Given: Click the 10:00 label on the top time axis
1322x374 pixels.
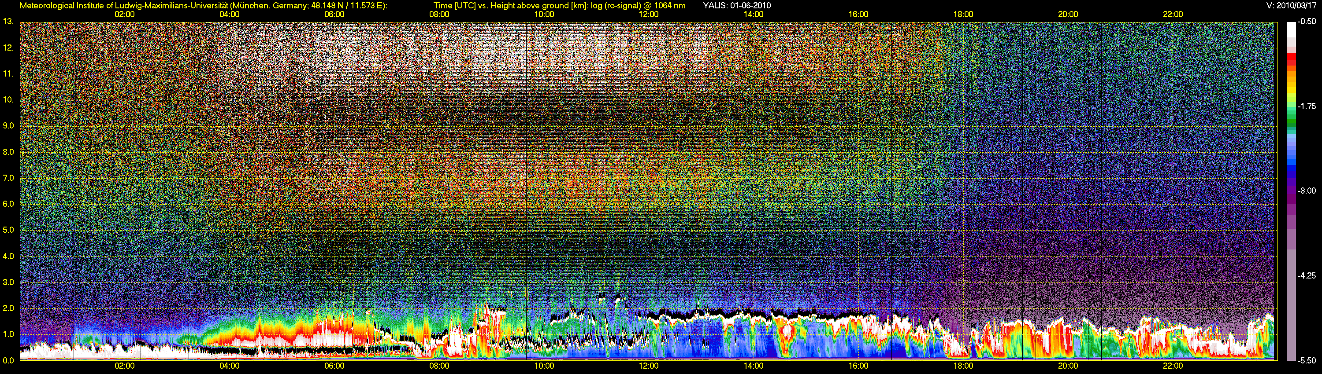Looking at the screenshot, I should (x=544, y=15).
